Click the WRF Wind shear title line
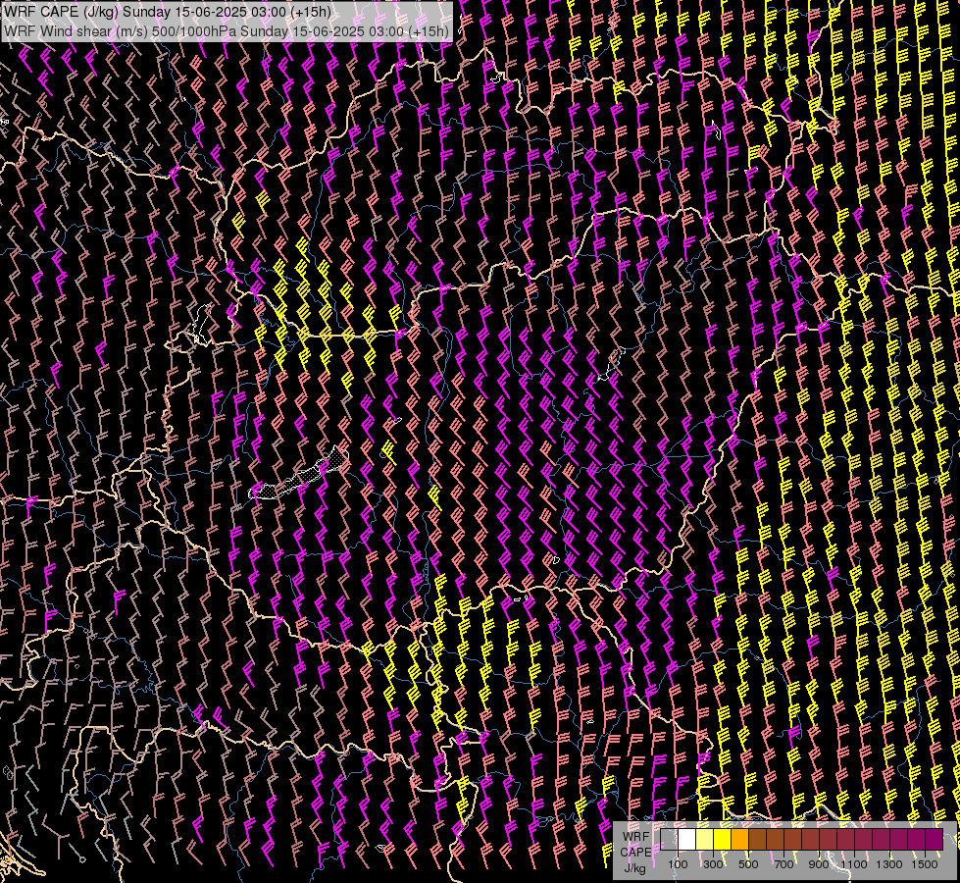 pyautogui.click(x=227, y=30)
